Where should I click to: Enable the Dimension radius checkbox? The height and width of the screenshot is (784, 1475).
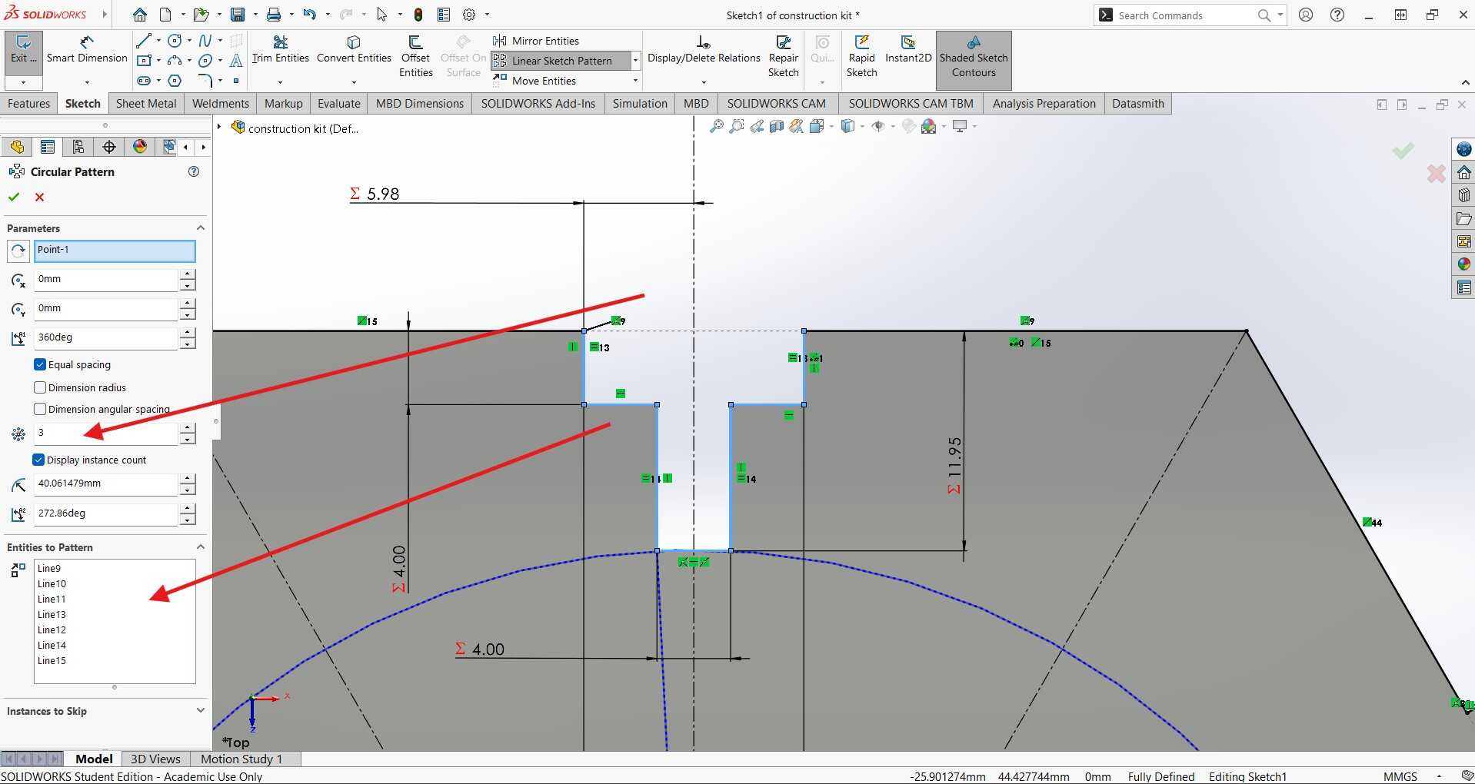coord(40,387)
